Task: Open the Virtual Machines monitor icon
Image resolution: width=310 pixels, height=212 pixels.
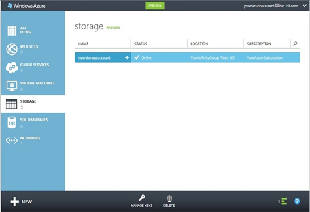Action: click(12, 86)
